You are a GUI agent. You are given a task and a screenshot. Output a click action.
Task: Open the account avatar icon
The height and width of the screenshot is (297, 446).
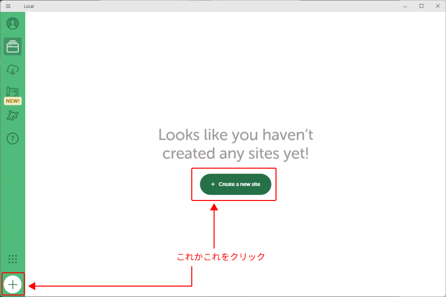coord(12,23)
